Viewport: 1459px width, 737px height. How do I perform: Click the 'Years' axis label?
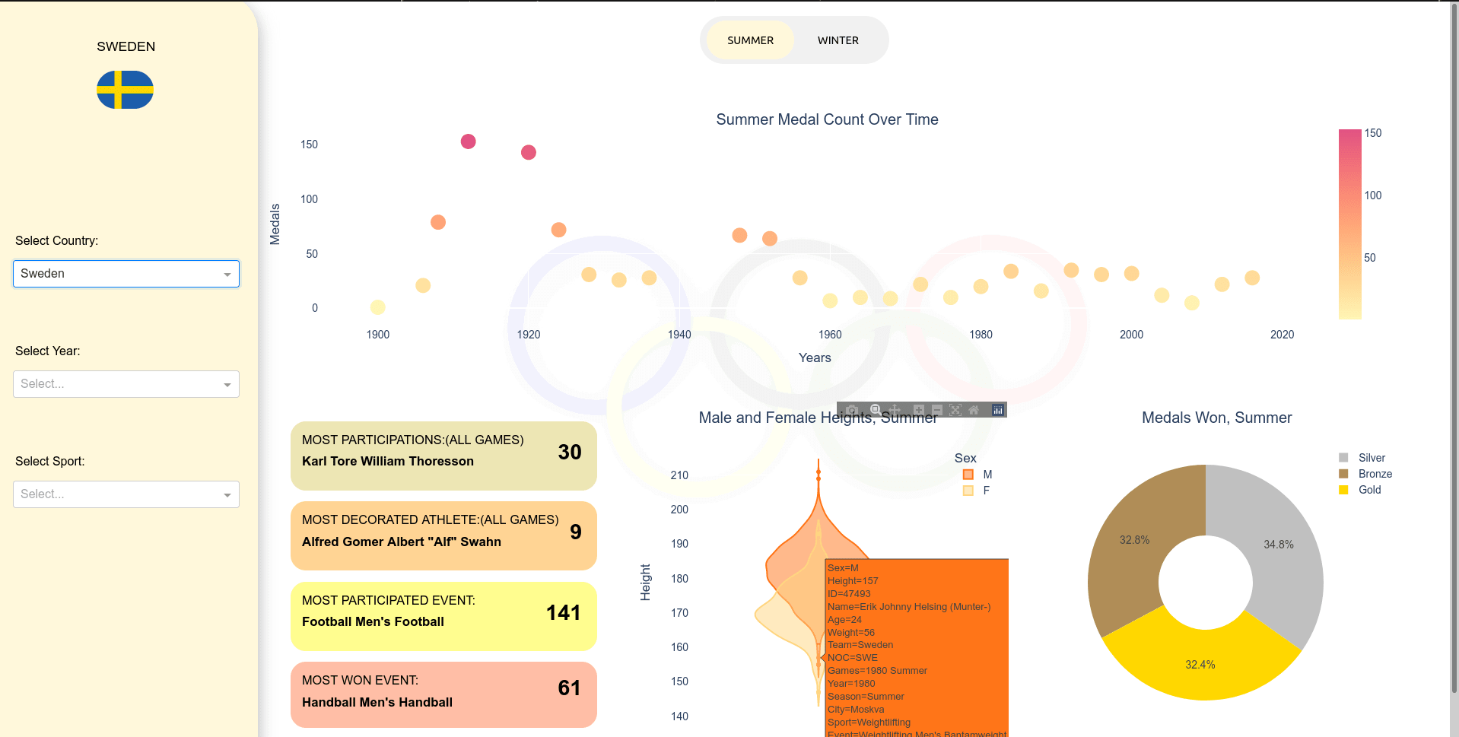pos(815,357)
